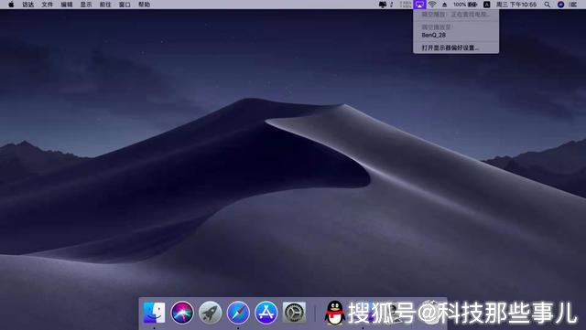Launch QQ penguin app
The width and height of the screenshot is (586, 330).
(335, 313)
